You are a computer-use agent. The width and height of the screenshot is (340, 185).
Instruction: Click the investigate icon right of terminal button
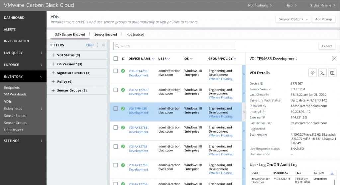(x=332, y=73)
